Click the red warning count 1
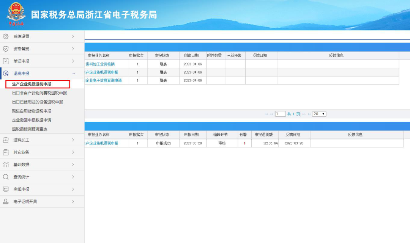 tap(244, 143)
